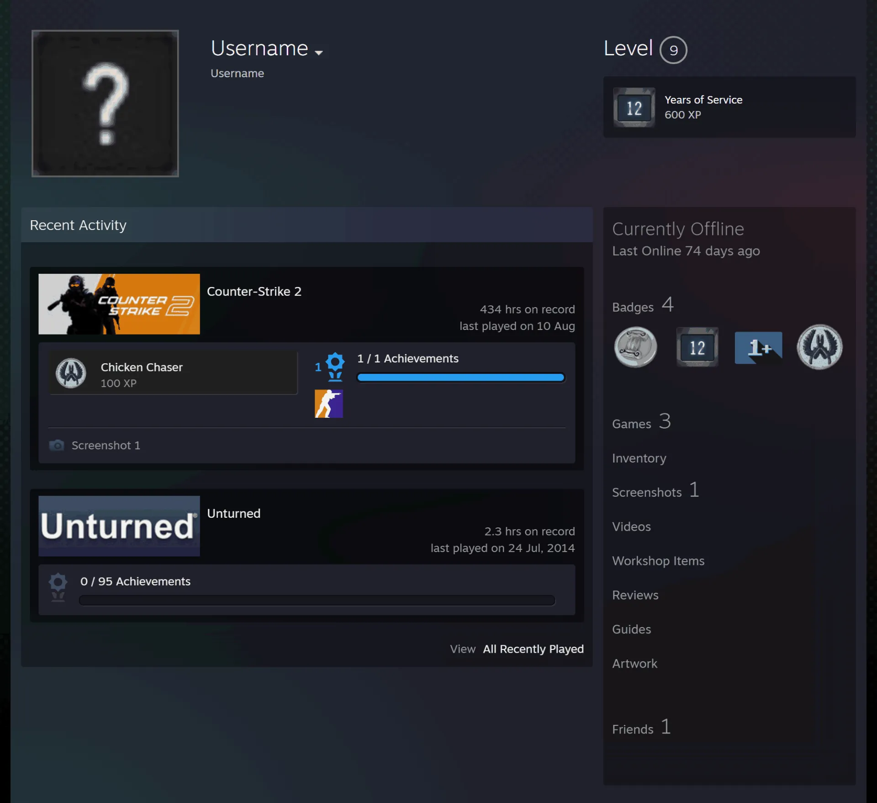
Task: Open the profile avatar question mark image
Action: 105,103
